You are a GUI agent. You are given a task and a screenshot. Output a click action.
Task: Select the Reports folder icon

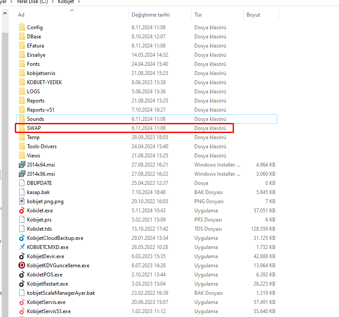click(x=22, y=101)
